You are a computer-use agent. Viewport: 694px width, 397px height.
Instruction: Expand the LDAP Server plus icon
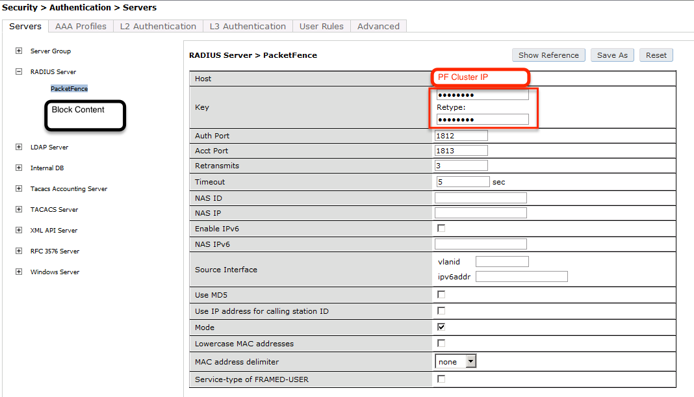19,147
